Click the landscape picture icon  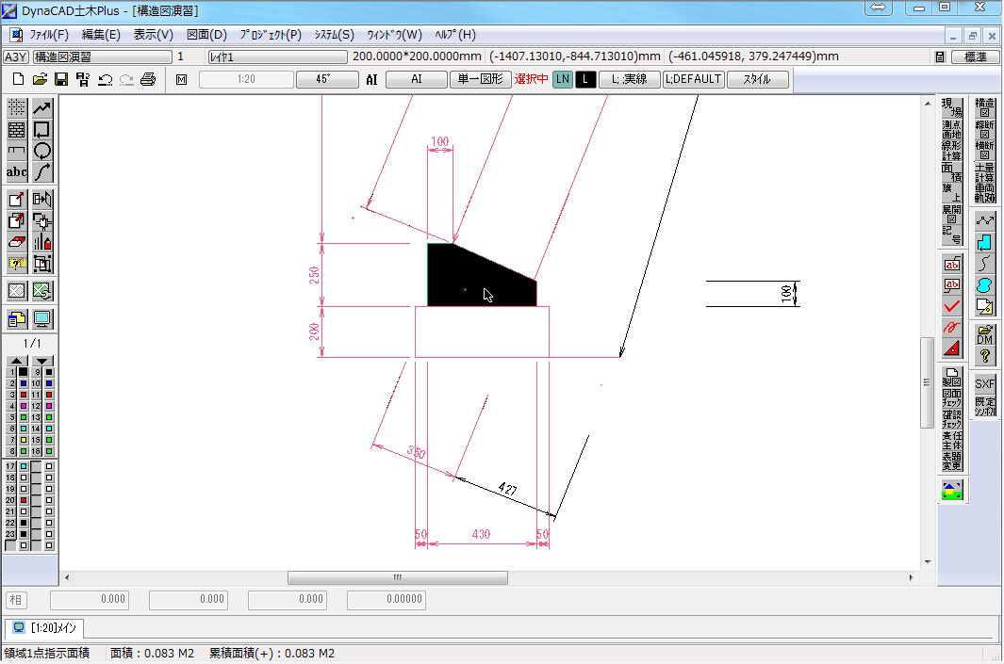[952, 491]
